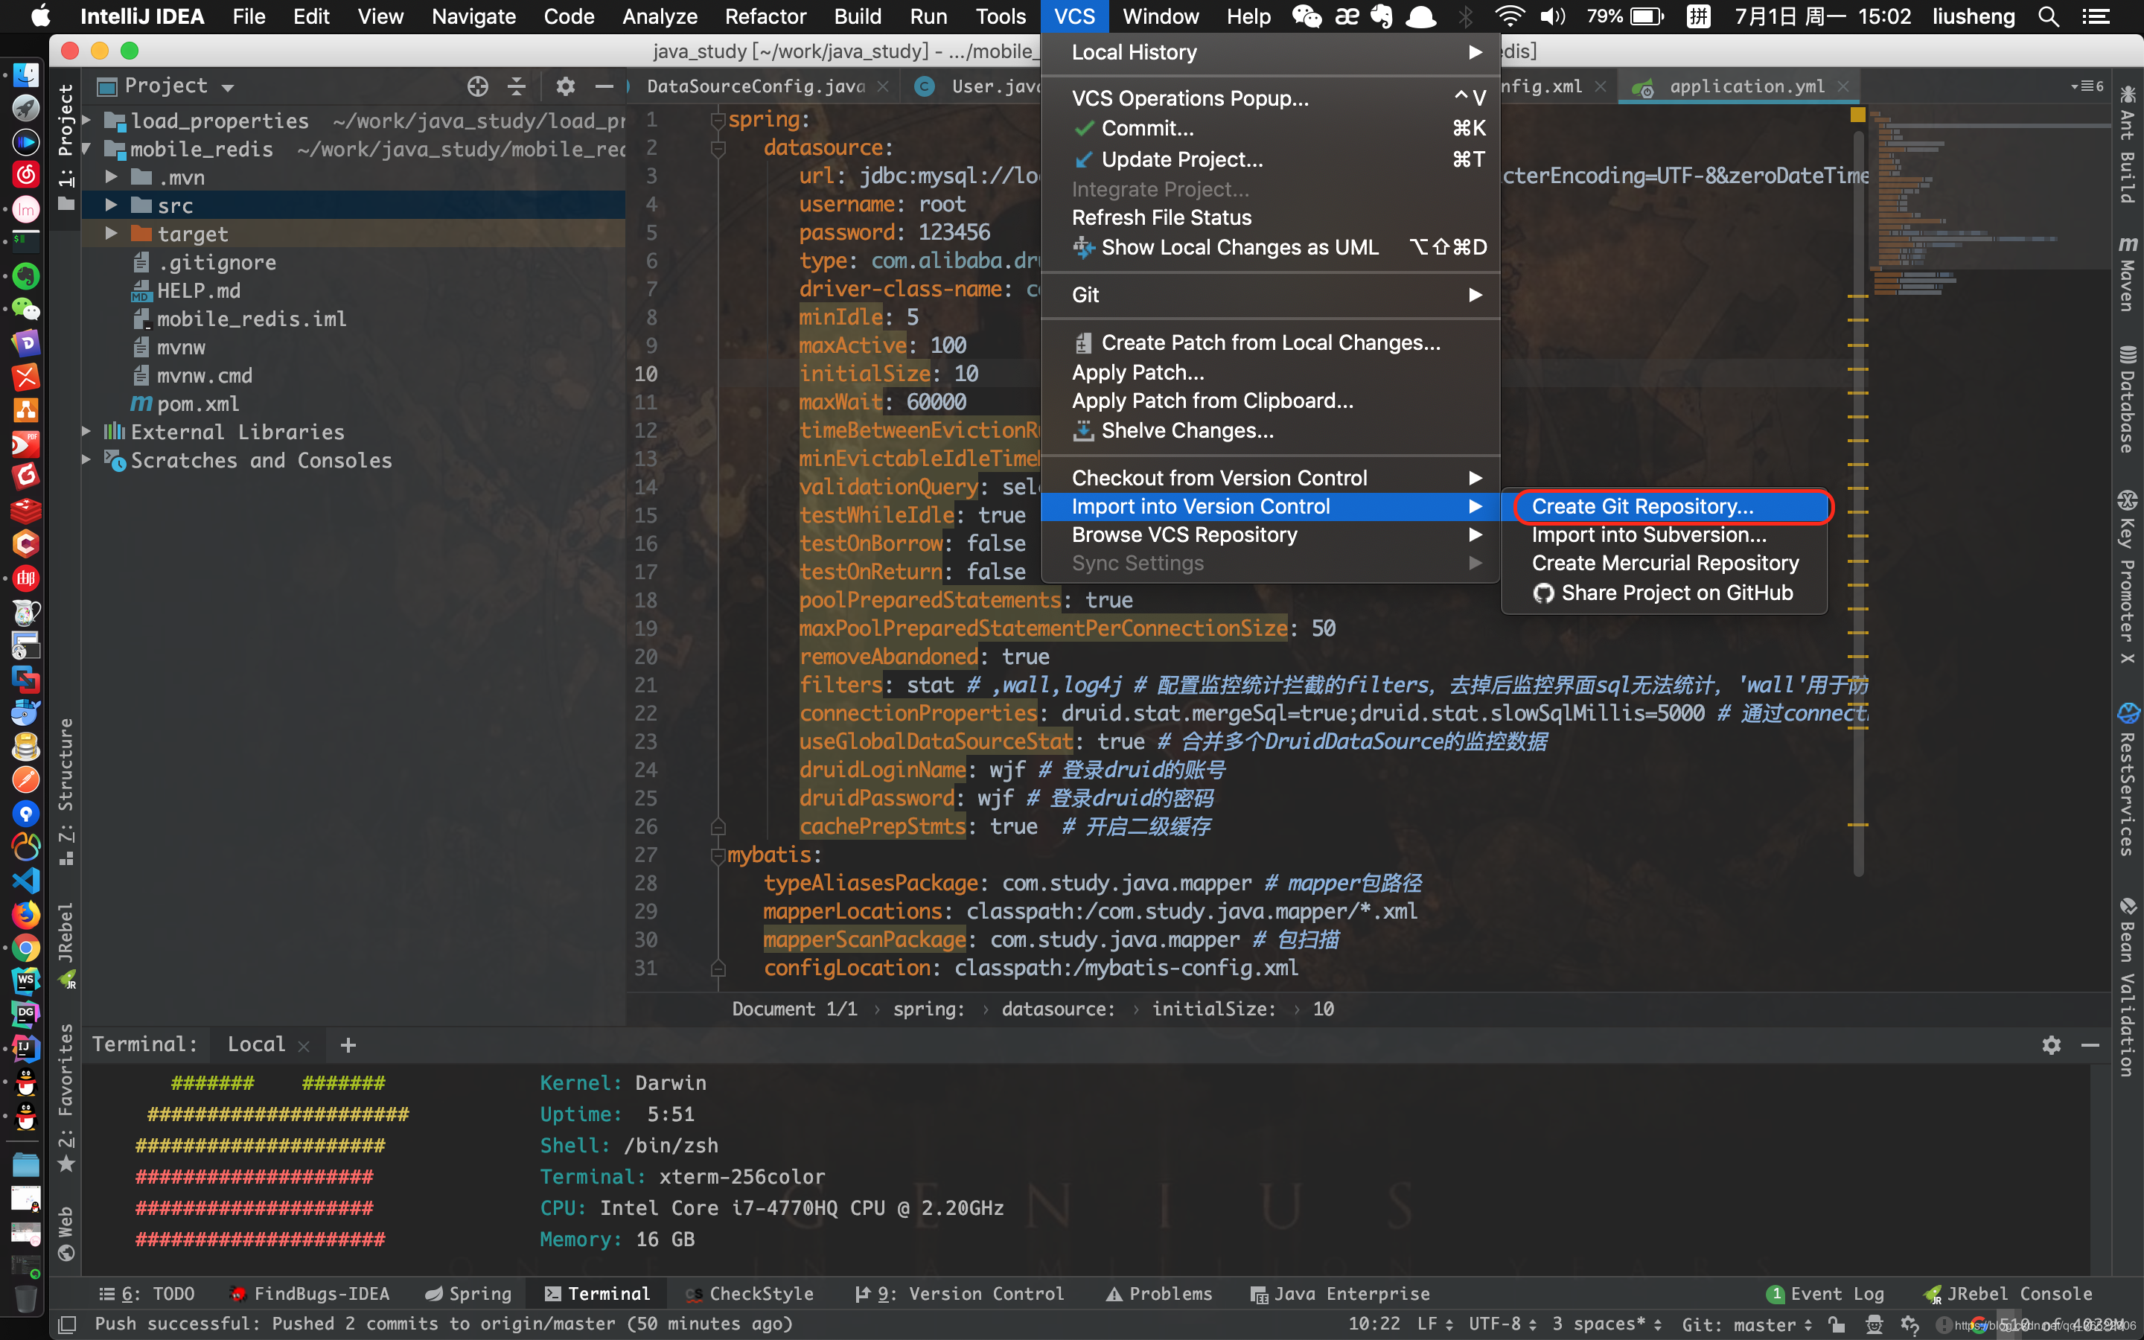Switch to DataSourceConfig.java tab
Image resolution: width=2144 pixels, height=1340 pixels.
755,86
